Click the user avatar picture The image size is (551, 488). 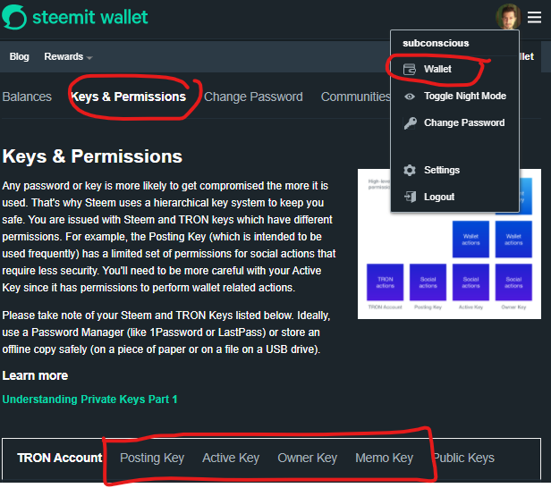(506, 15)
